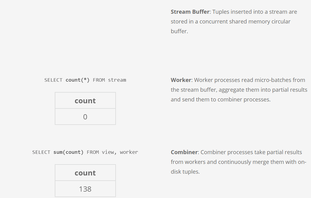Click "worker" at the end of the sum(count) query
This screenshot has height=198, width=311.
pos(129,152)
